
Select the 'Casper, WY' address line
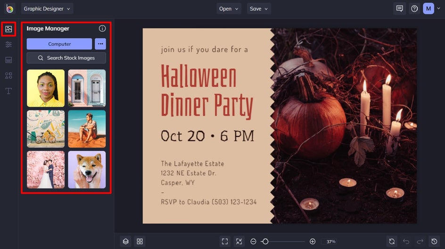coord(178,182)
